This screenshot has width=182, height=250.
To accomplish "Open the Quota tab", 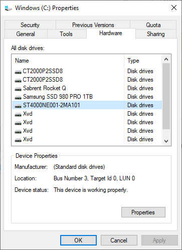I will coord(153,25).
